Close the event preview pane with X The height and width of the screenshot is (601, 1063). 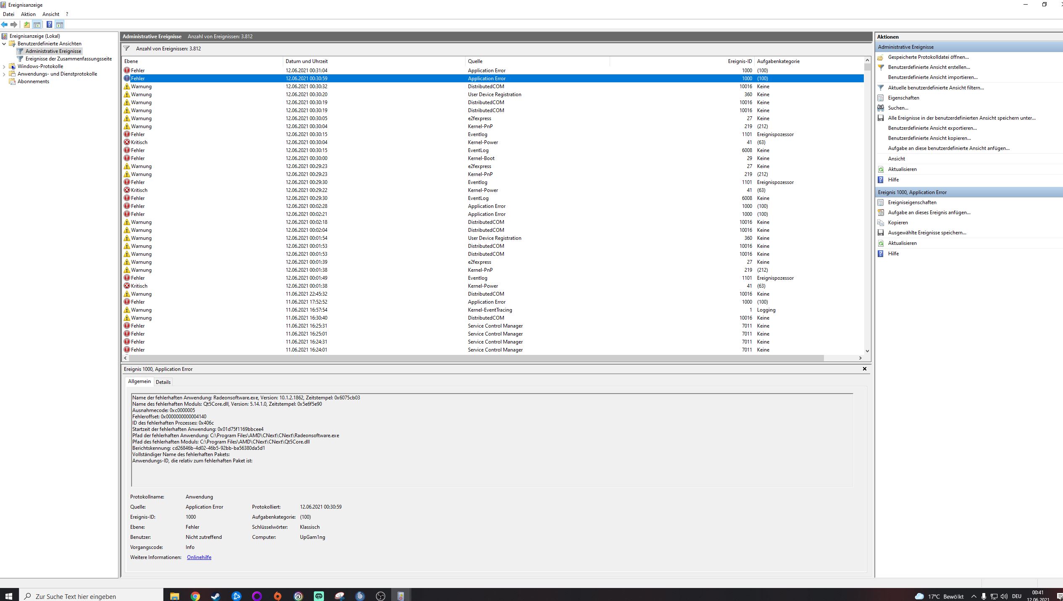865,369
